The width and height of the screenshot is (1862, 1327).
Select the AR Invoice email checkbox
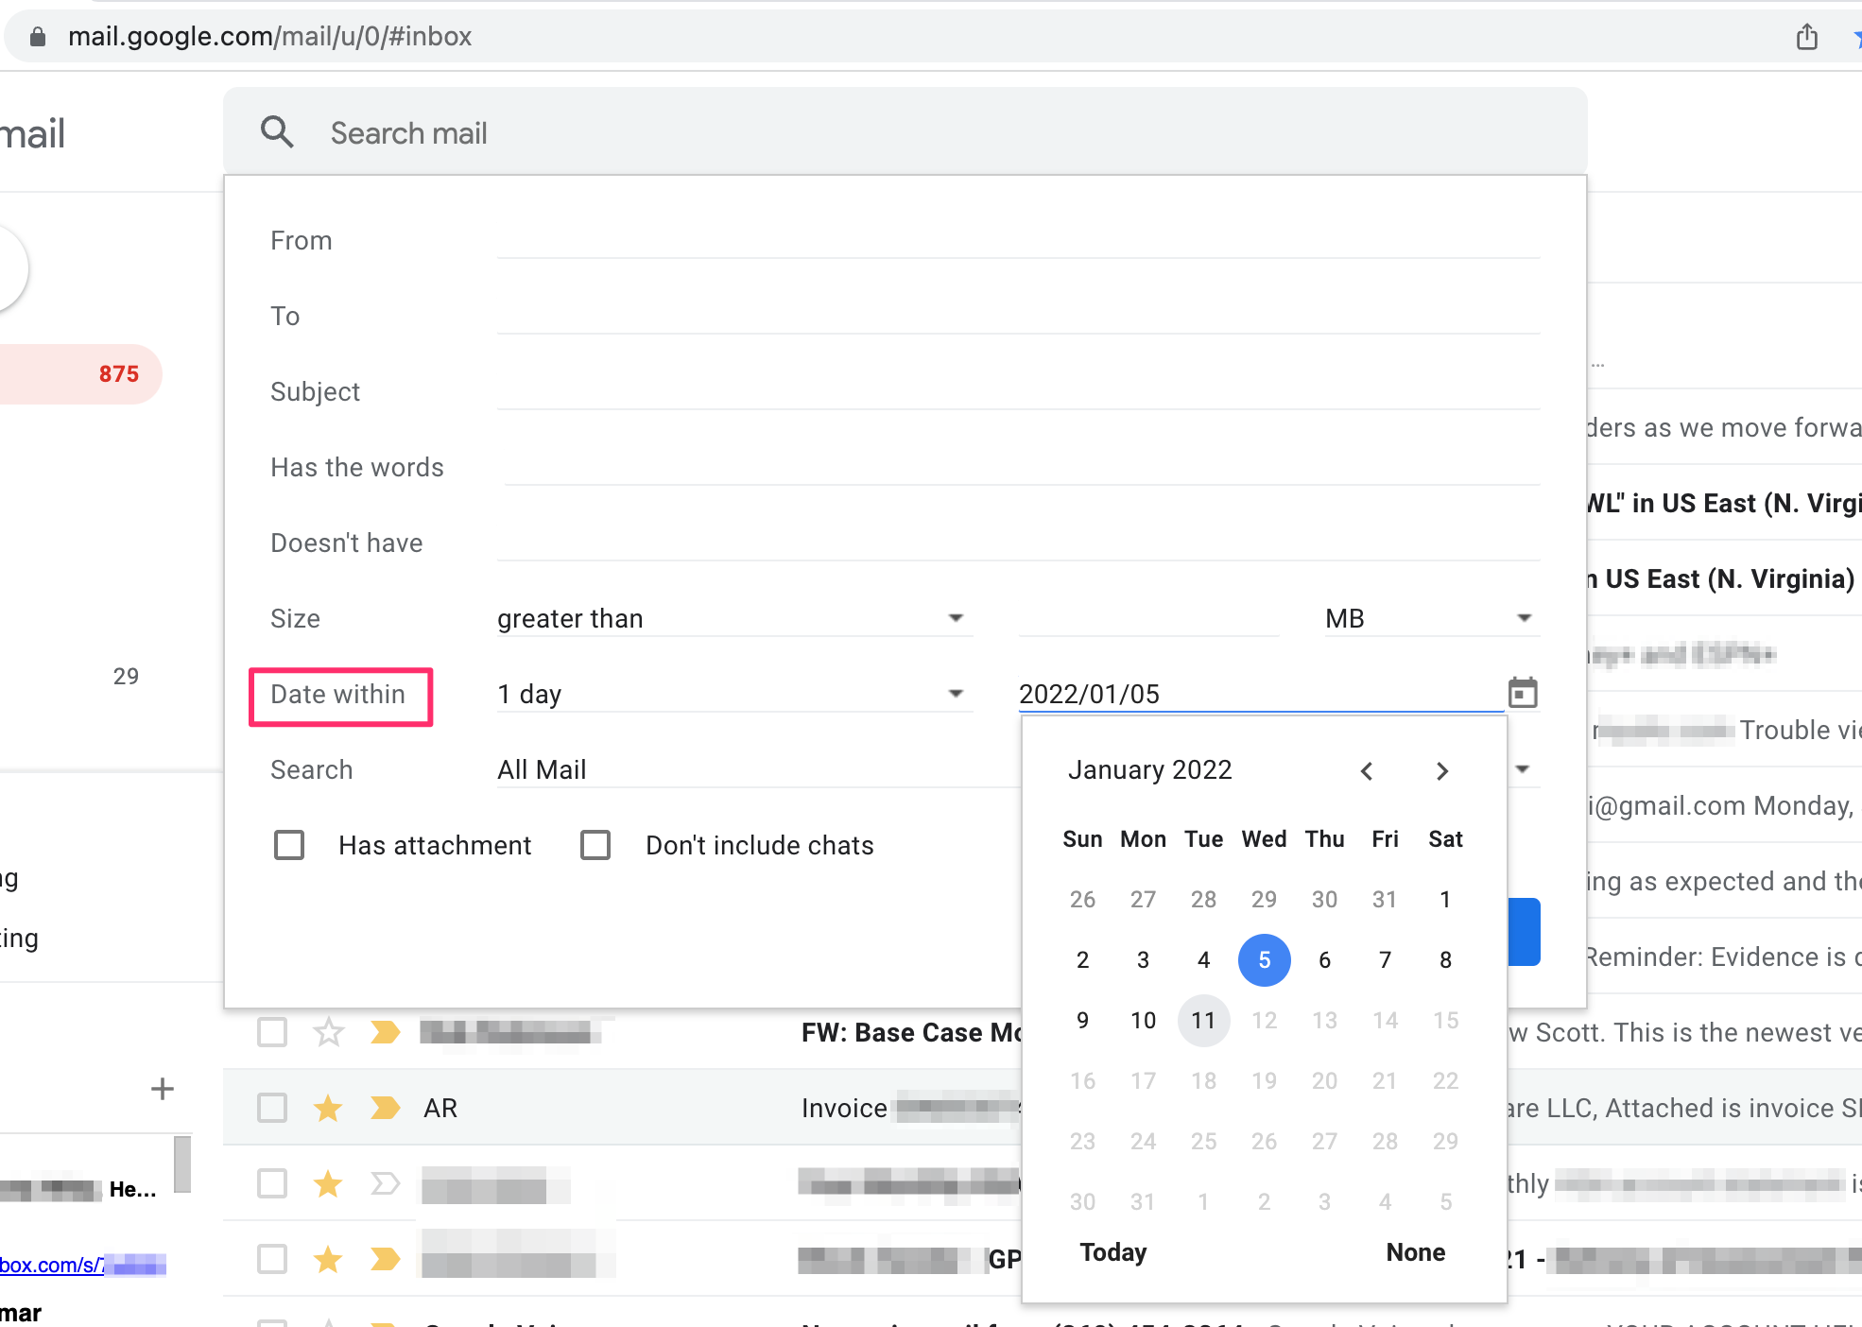[x=272, y=1108]
